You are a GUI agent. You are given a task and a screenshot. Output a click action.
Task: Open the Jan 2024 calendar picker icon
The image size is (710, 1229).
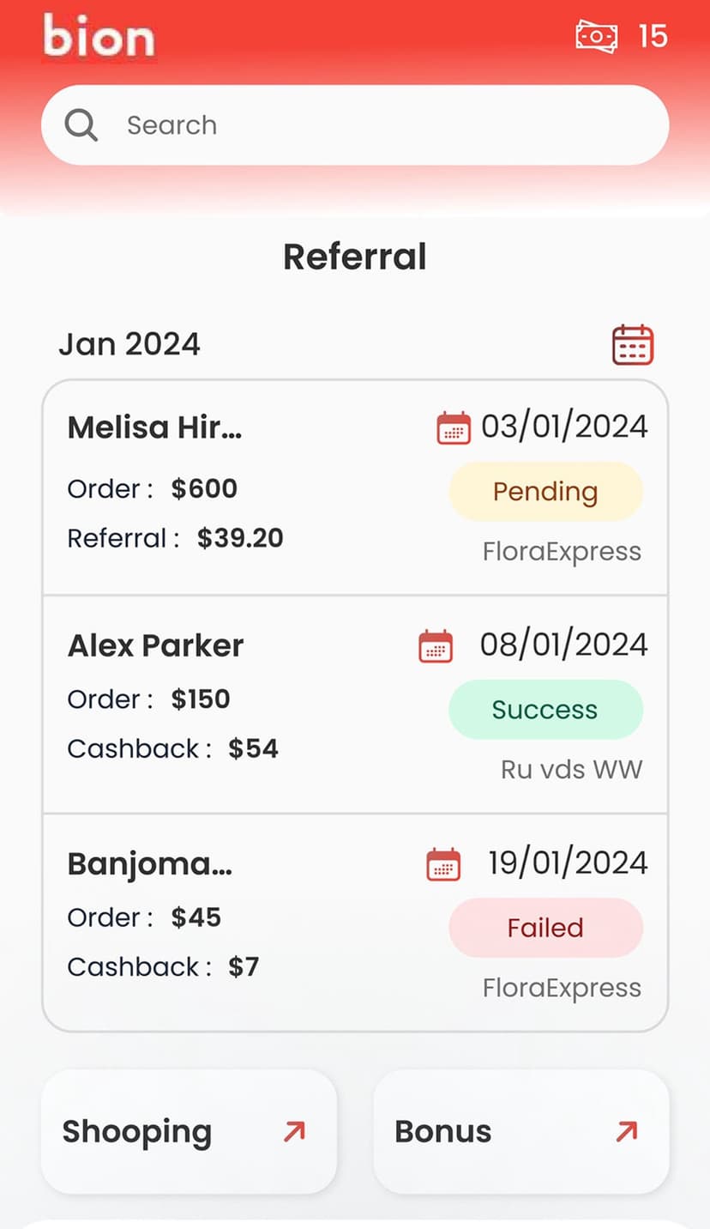coord(633,345)
